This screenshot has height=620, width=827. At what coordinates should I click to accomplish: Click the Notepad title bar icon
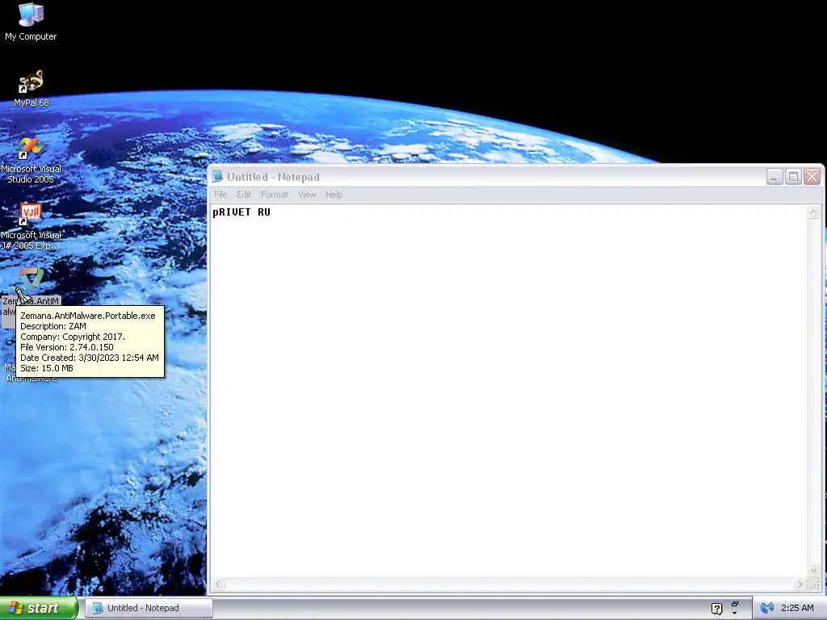tap(217, 177)
